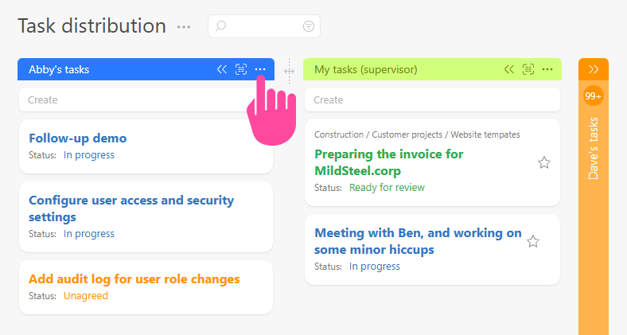627x335 pixels.
Task: Open the Follow-up demo task
Action: [78, 138]
